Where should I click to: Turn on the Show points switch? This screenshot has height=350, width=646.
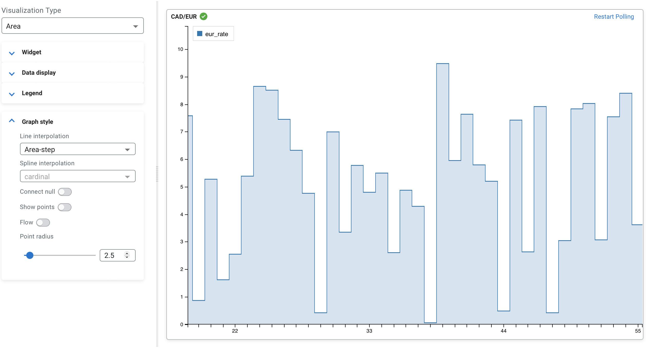click(x=64, y=207)
